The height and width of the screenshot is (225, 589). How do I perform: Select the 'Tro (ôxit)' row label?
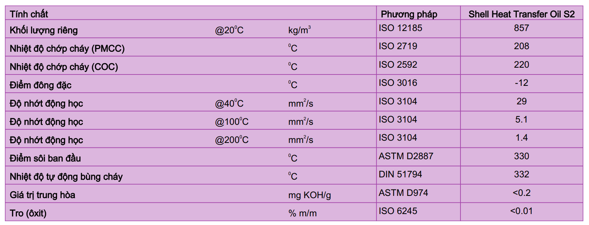pyautogui.click(x=28, y=213)
